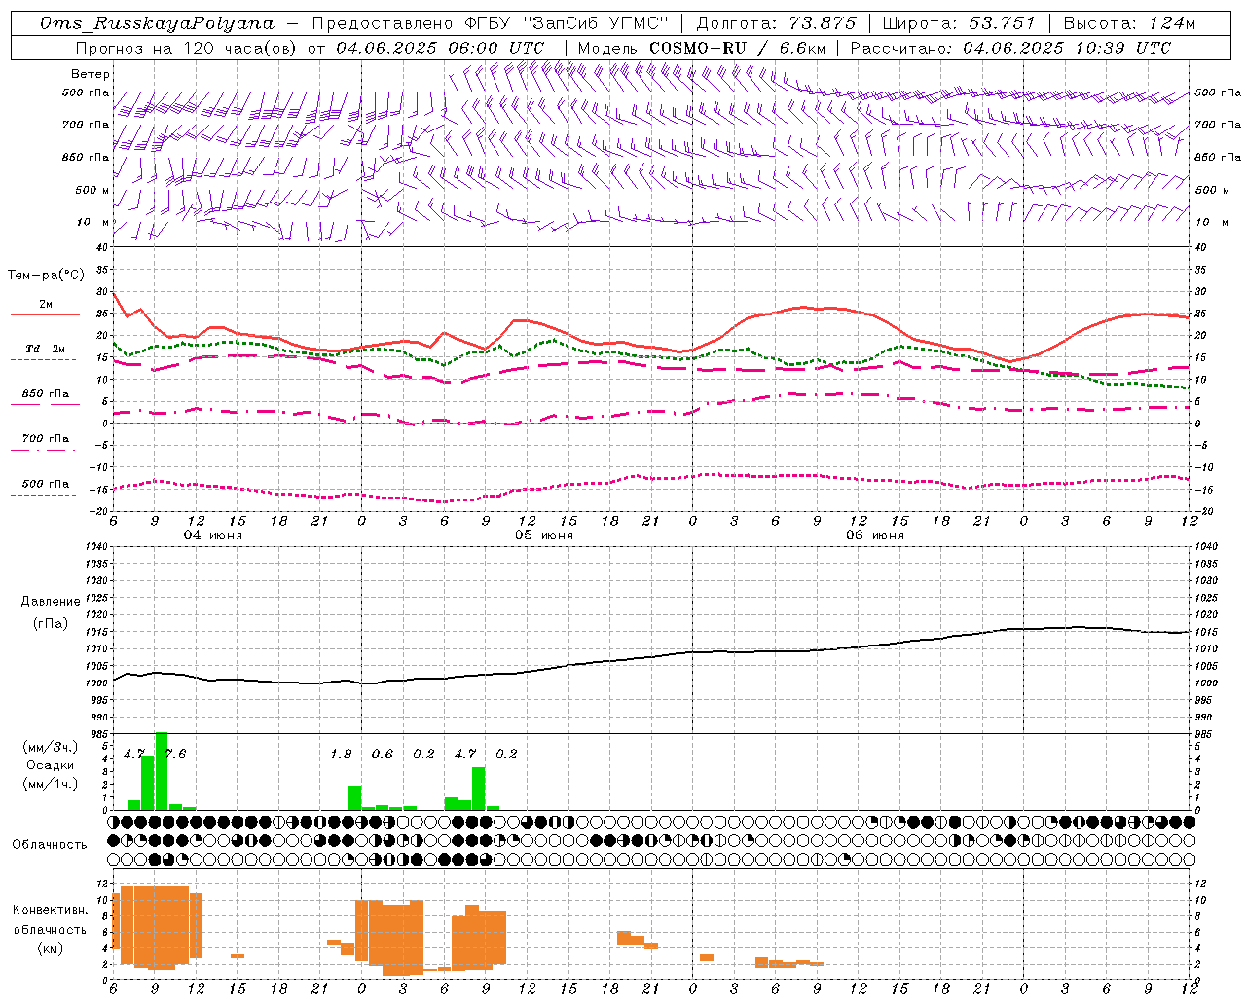
Task: Click the Oms_RusskayaPolyana station title
Action: pyautogui.click(x=157, y=23)
